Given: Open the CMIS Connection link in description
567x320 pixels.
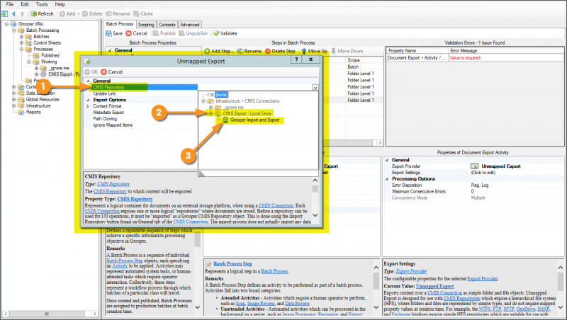Looking at the screenshot, I should click(x=276, y=205).
